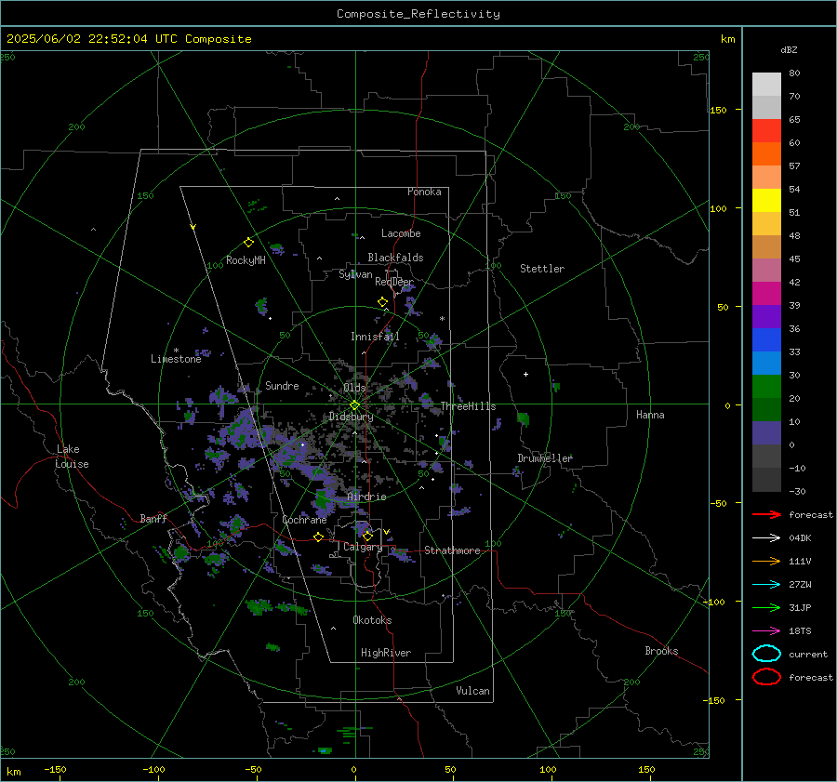Click the Hanna city label

tap(650, 415)
